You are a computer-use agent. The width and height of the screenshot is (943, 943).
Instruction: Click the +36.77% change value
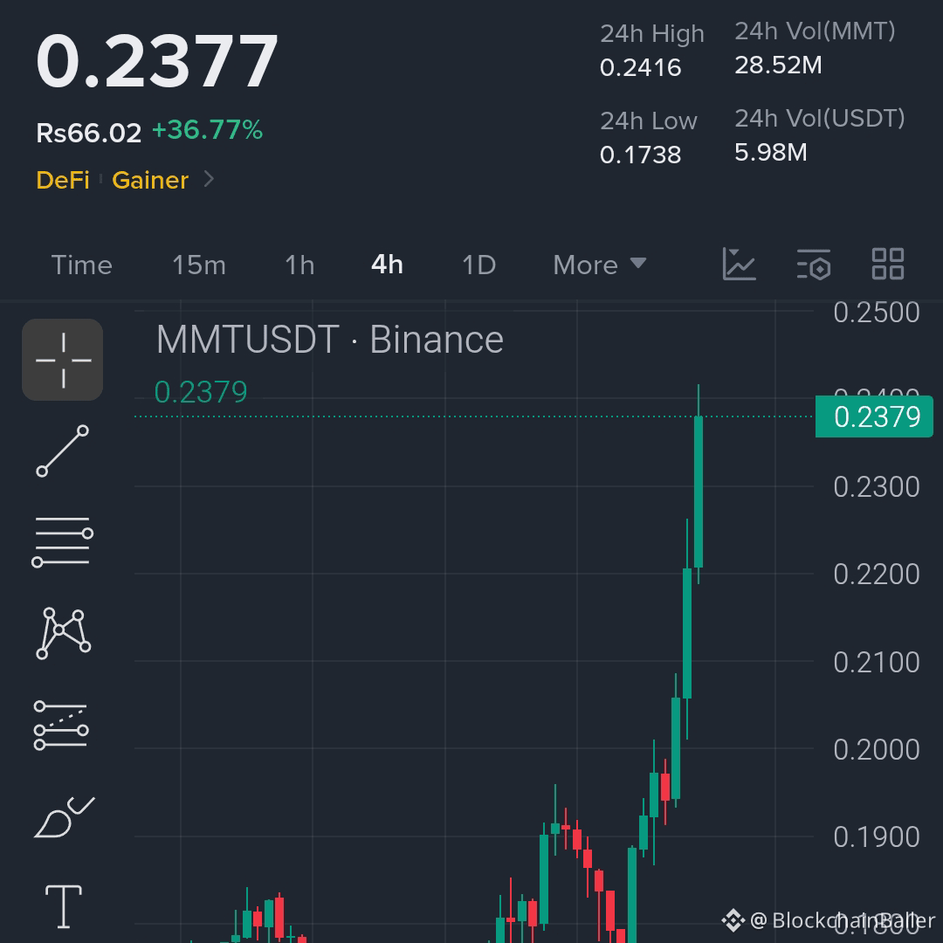208,130
